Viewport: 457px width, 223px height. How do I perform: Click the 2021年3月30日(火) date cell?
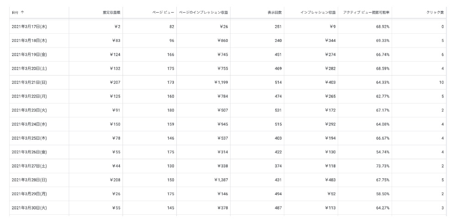(x=29, y=207)
